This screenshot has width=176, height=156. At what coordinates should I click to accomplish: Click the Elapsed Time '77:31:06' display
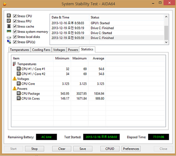click(158, 137)
